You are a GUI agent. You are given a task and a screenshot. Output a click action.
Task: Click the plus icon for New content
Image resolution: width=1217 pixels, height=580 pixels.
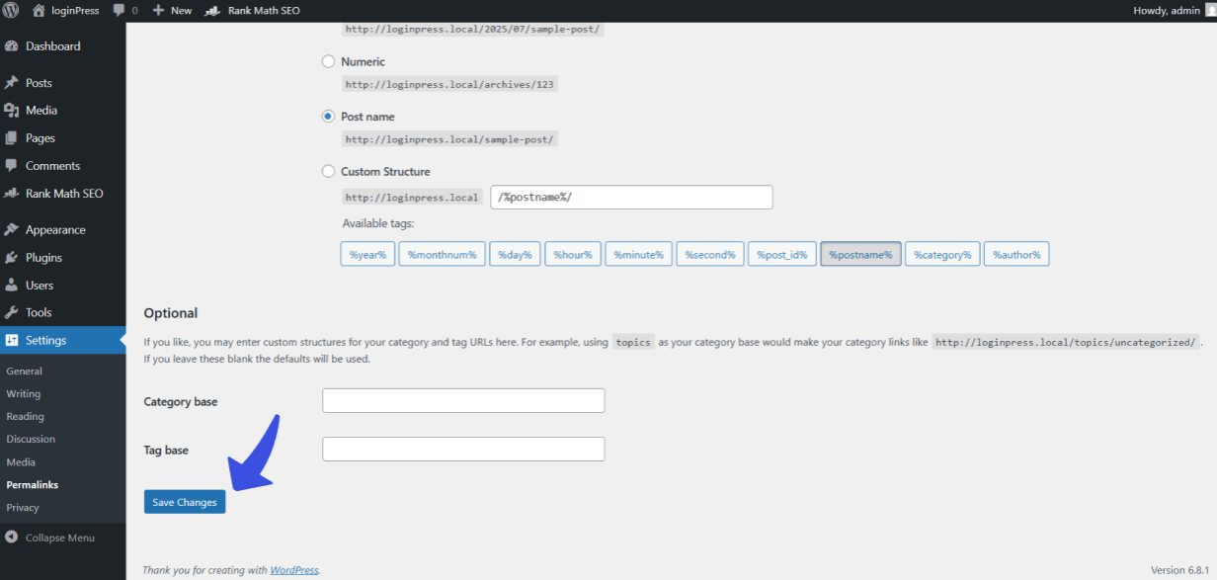[158, 11]
